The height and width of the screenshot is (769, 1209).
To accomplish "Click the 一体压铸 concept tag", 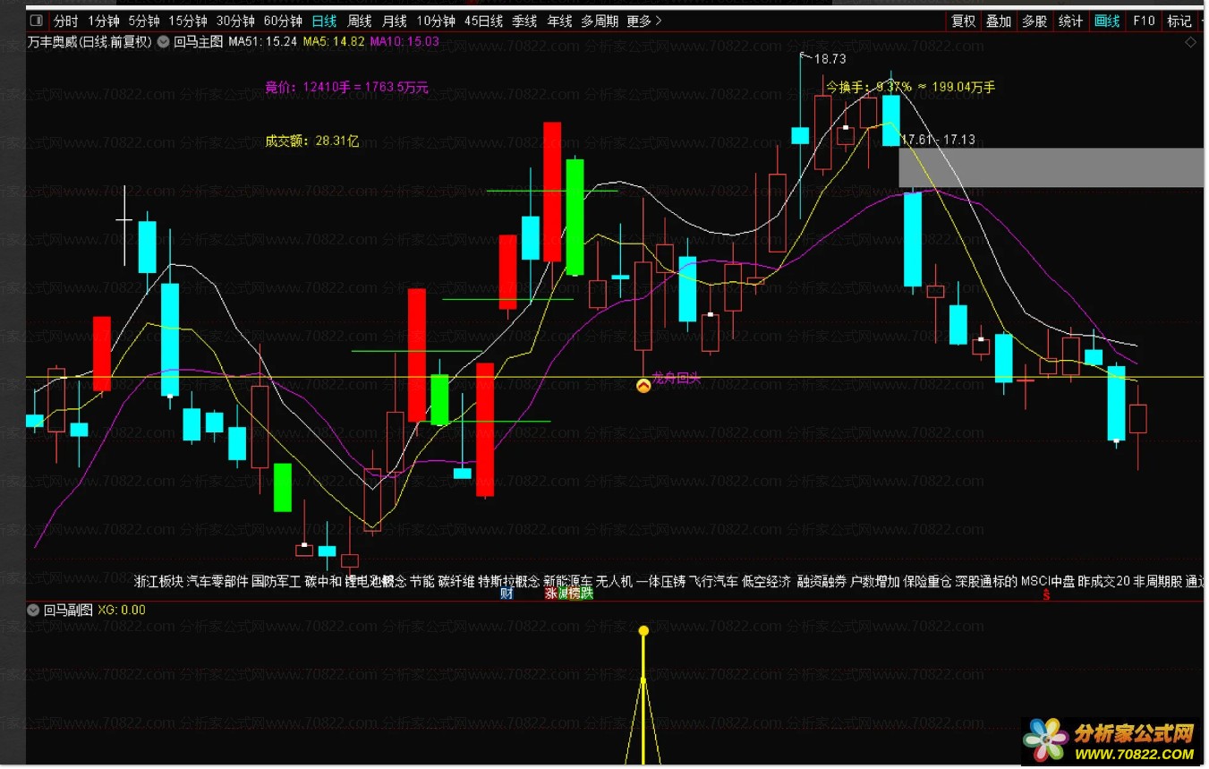I will pyautogui.click(x=660, y=582).
